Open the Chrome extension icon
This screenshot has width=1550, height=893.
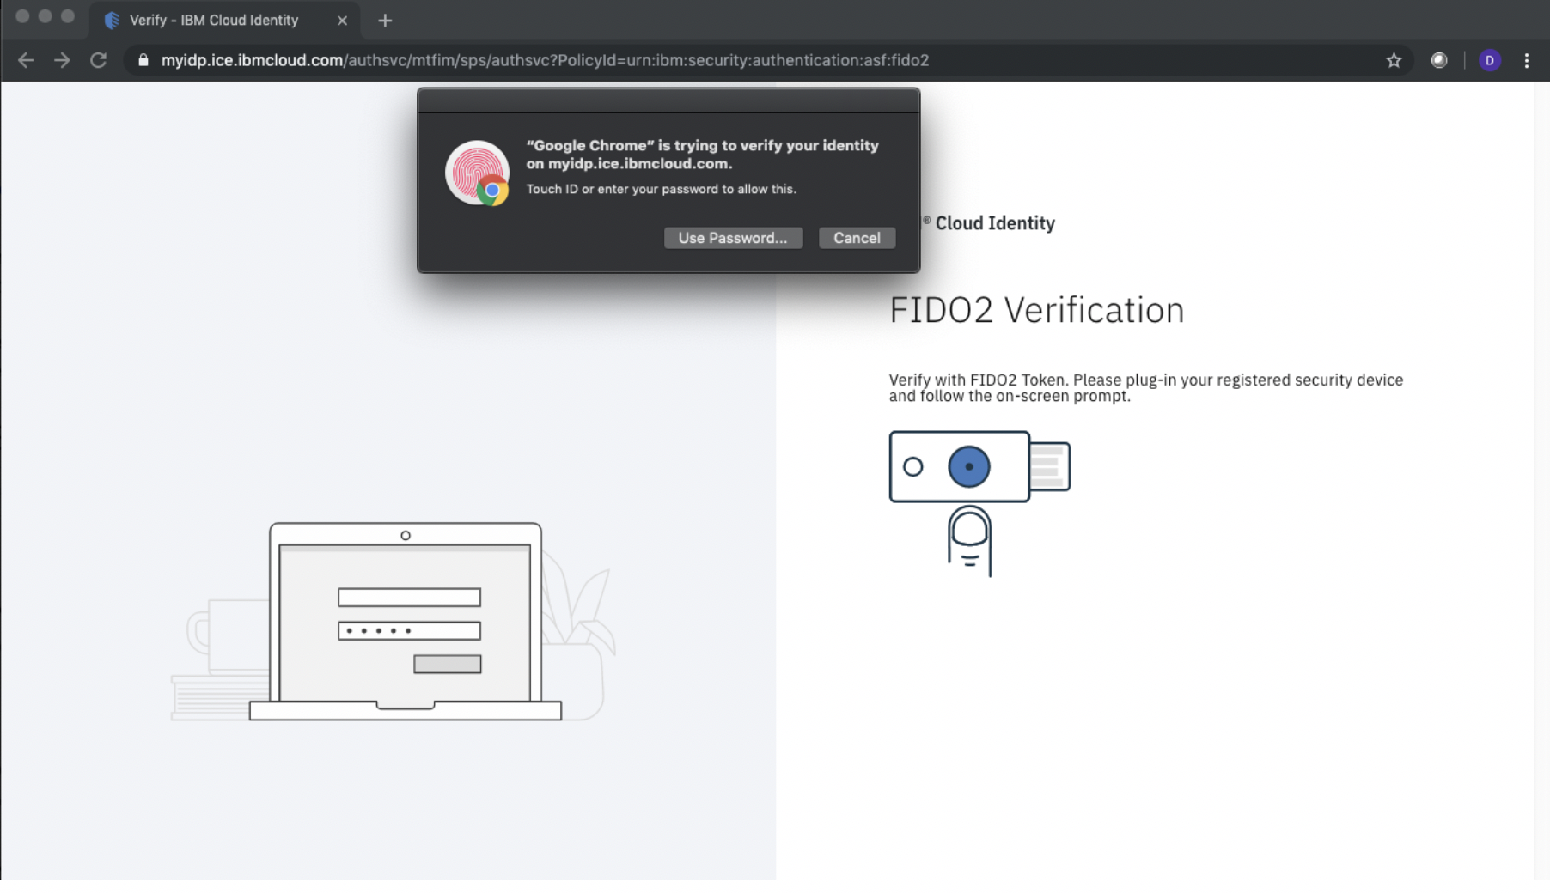(1439, 60)
